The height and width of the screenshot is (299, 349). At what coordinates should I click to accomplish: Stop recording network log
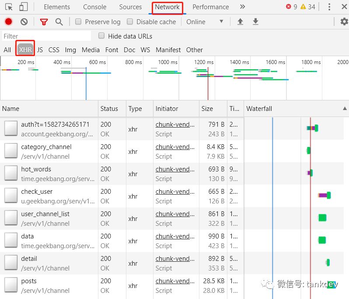(x=9, y=21)
